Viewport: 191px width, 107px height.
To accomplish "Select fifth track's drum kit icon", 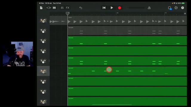I will [x=43, y=61].
